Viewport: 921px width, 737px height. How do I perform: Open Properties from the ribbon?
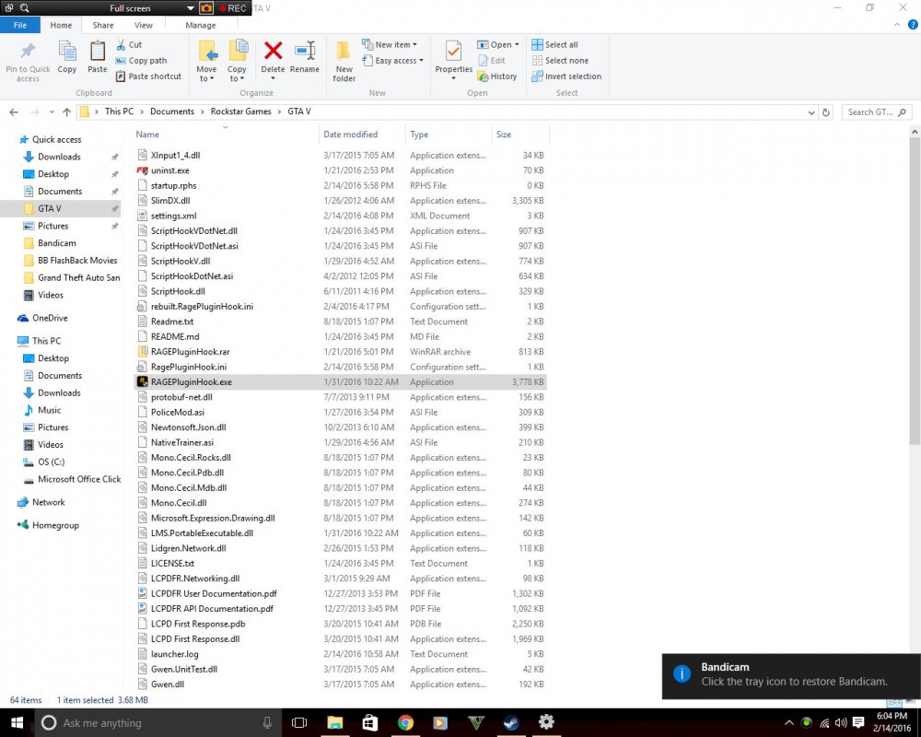tap(453, 61)
